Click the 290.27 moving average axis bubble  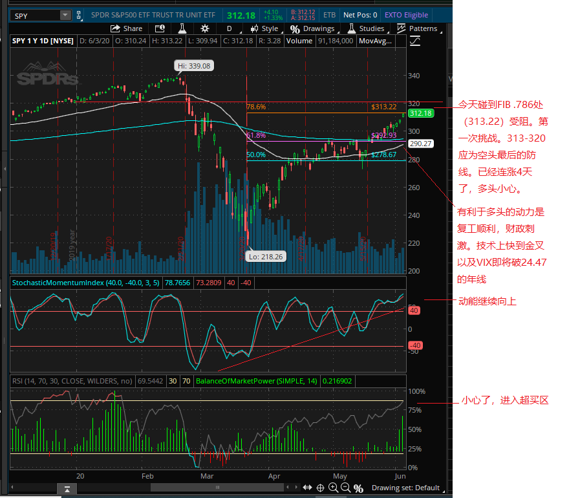420,144
